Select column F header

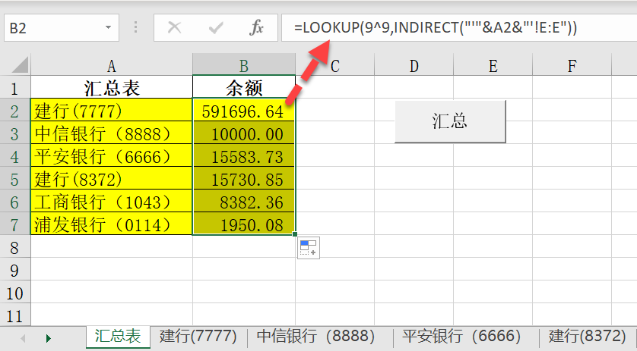tap(572, 65)
